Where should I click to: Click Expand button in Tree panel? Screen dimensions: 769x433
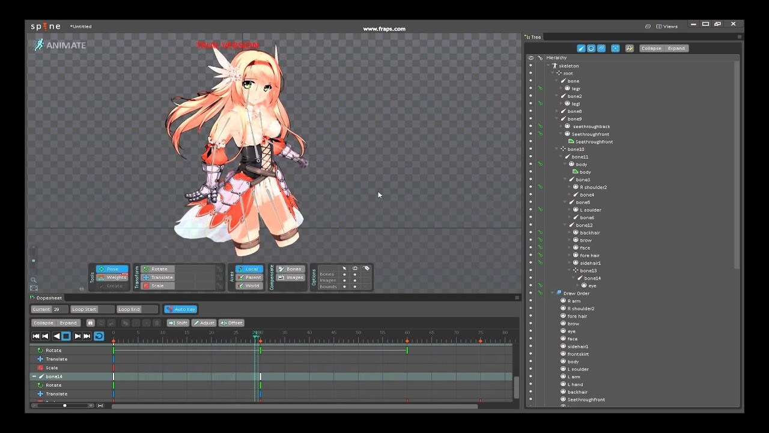tap(676, 48)
